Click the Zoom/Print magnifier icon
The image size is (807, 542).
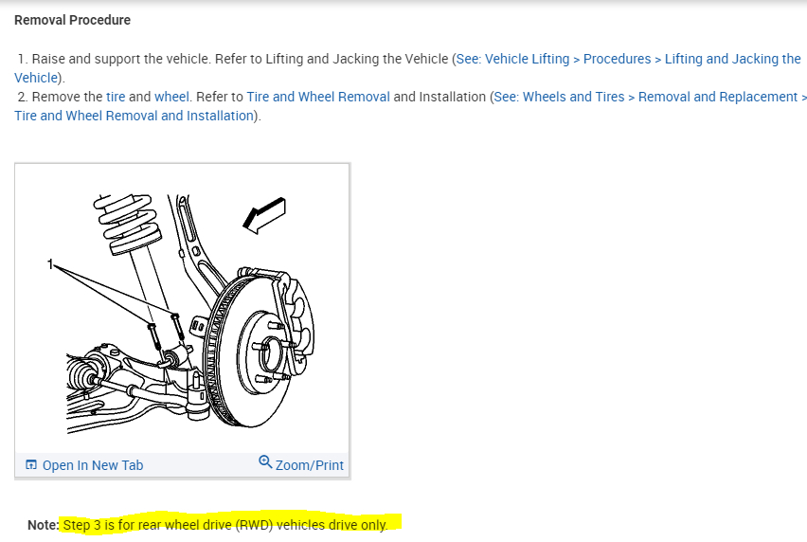pos(265,461)
